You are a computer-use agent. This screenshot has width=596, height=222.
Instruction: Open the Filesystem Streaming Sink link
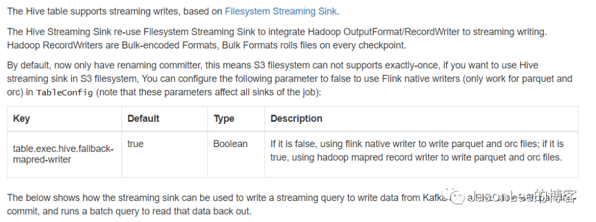[280, 12]
